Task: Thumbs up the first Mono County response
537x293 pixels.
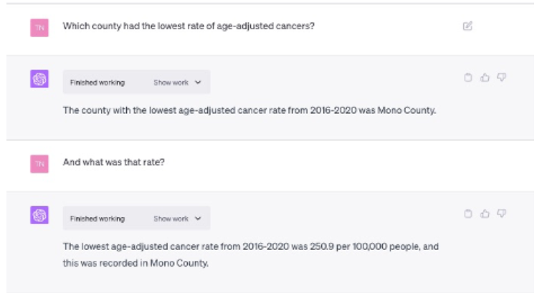Action: click(485, 78)
